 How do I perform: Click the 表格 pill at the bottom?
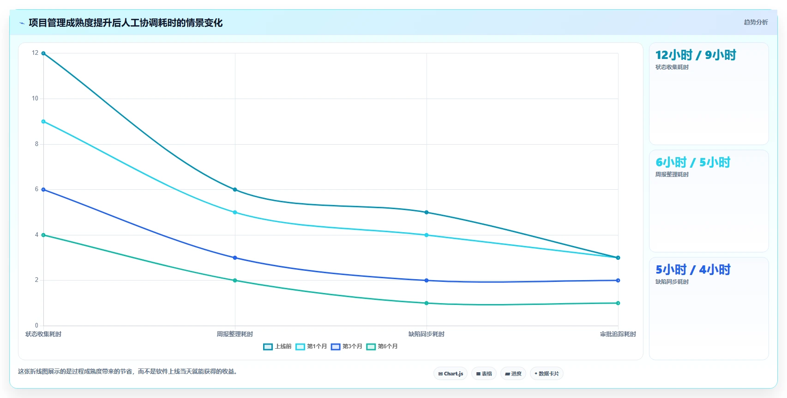(484, 374)
